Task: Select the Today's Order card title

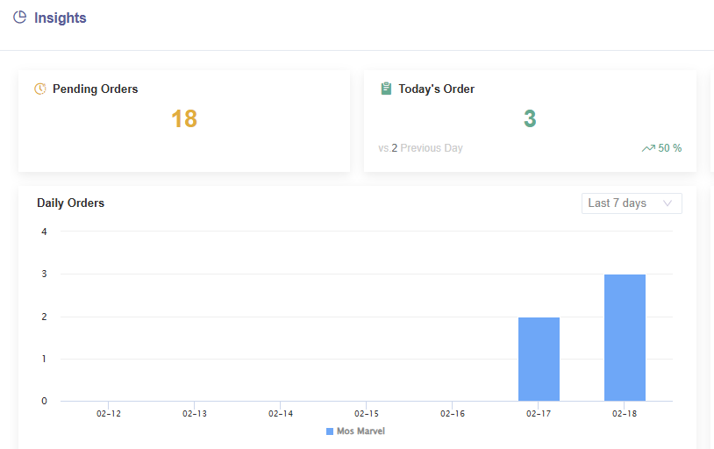Action: pos(436,89)
